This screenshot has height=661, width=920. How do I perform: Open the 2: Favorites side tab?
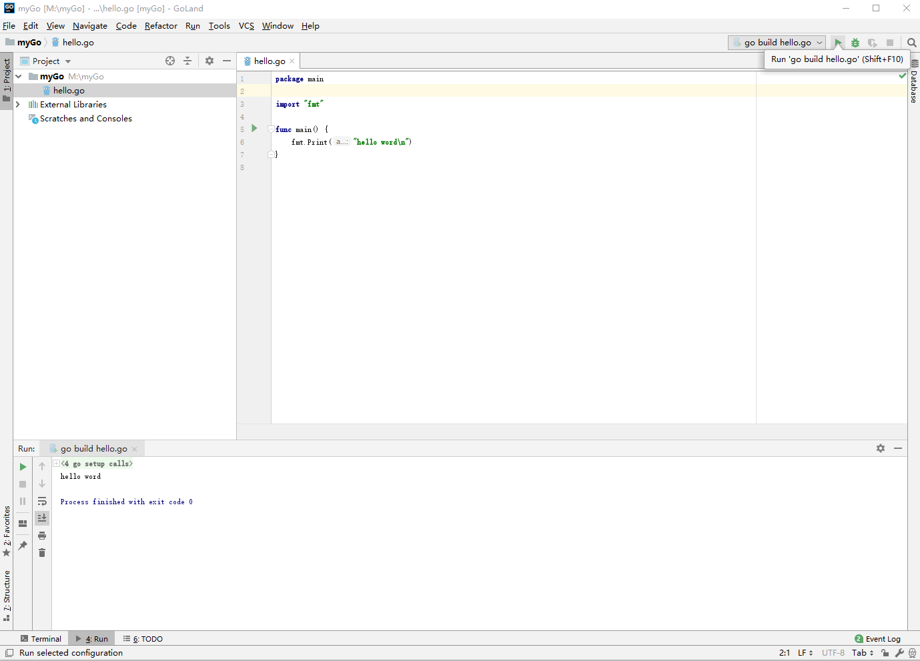(x=7, y=531)
